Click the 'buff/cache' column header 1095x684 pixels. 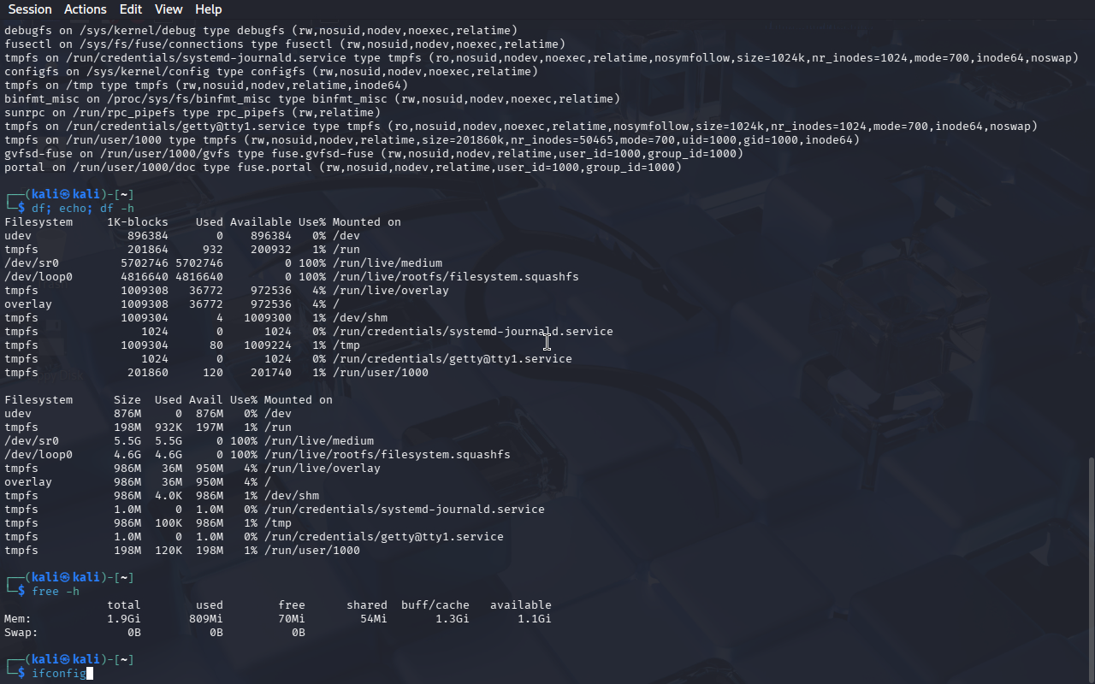(x=435, y=605)
